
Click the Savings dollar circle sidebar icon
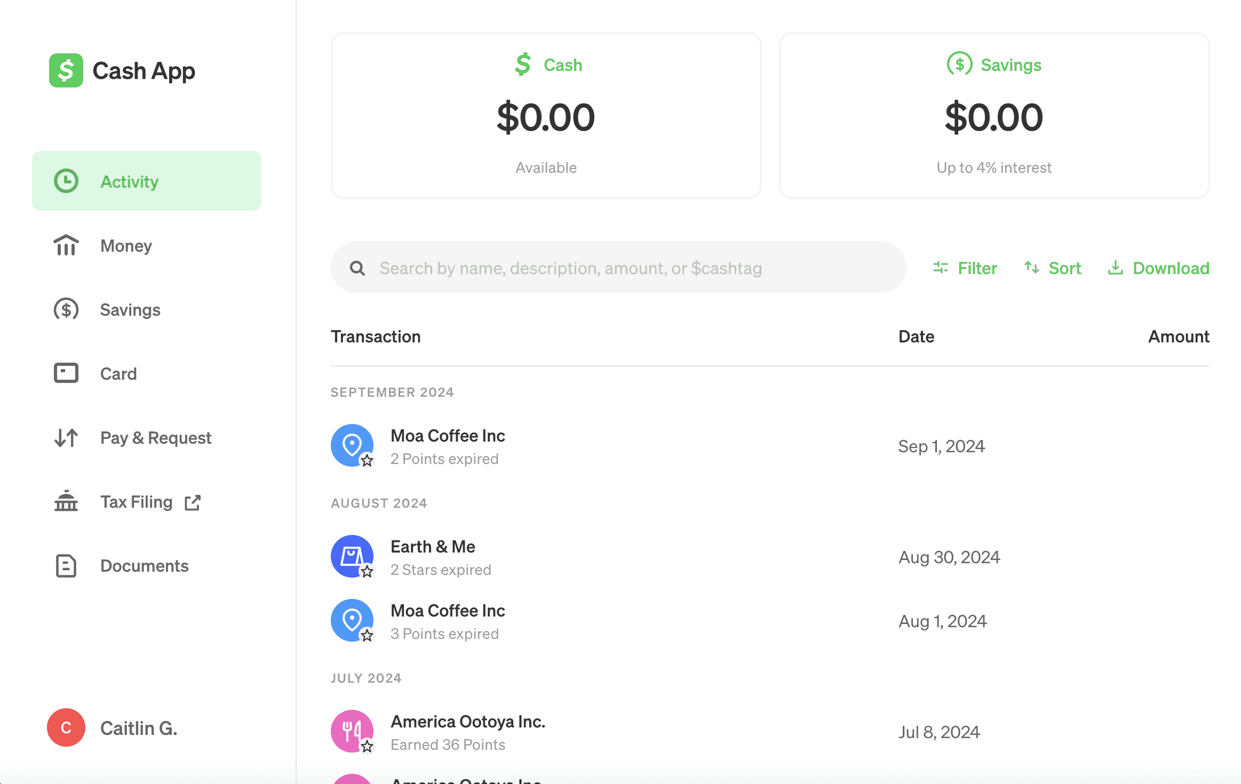tap(66, 309)
